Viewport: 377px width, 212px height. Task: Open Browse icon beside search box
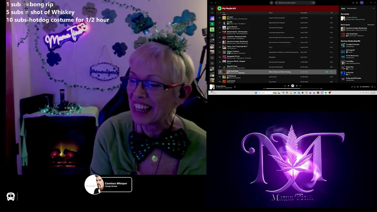[313, 3]
